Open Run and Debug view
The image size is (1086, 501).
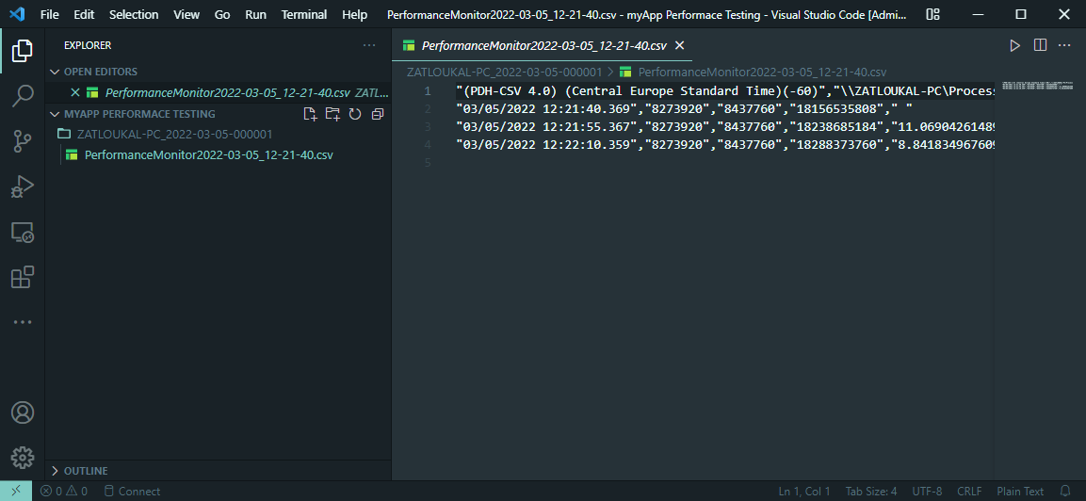(x=23, y=186)
